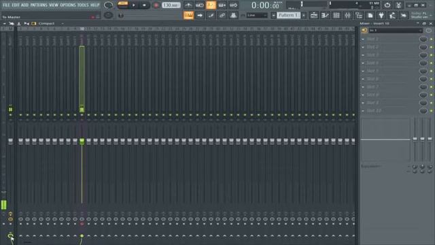Viewport: 435px width, 245px height.
Task: Open the ADD menu
Action: (24, 5)
